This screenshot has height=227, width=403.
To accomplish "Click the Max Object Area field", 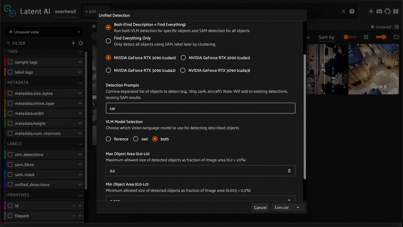I will coord(201,171).
